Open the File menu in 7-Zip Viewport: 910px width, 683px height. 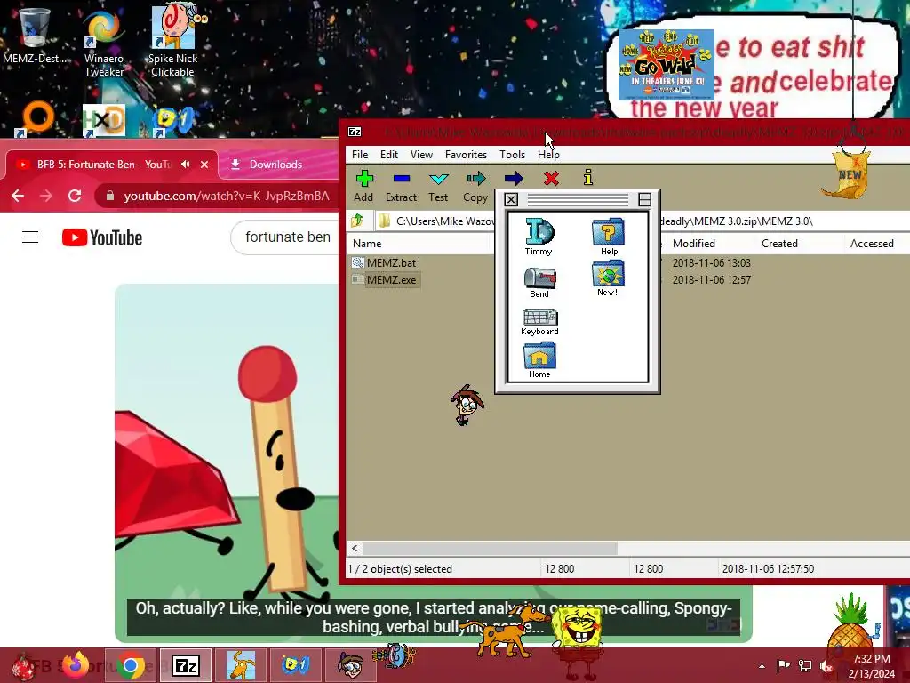click(x=360, y=155)
